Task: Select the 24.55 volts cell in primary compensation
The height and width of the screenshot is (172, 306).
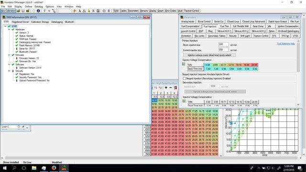Action: point(254,65)
